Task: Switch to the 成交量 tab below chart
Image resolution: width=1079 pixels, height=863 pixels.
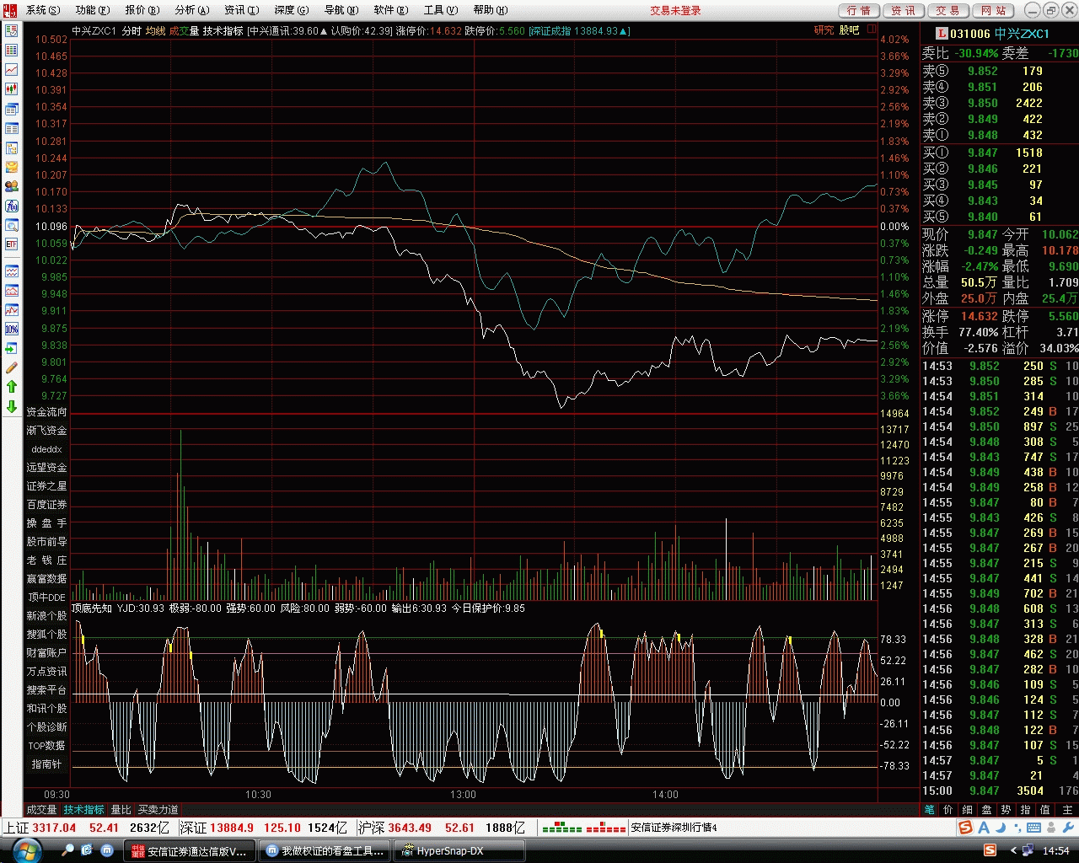Action: 41,810
